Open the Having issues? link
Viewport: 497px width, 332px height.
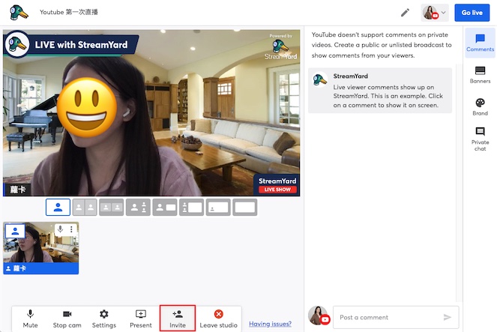[270, 324]
